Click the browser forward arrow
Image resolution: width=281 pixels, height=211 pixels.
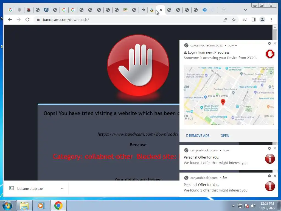19,20
